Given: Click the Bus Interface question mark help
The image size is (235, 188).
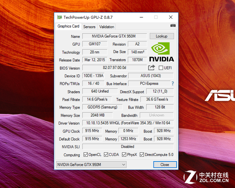Looking at the screenshot, I should pos(173,84).
